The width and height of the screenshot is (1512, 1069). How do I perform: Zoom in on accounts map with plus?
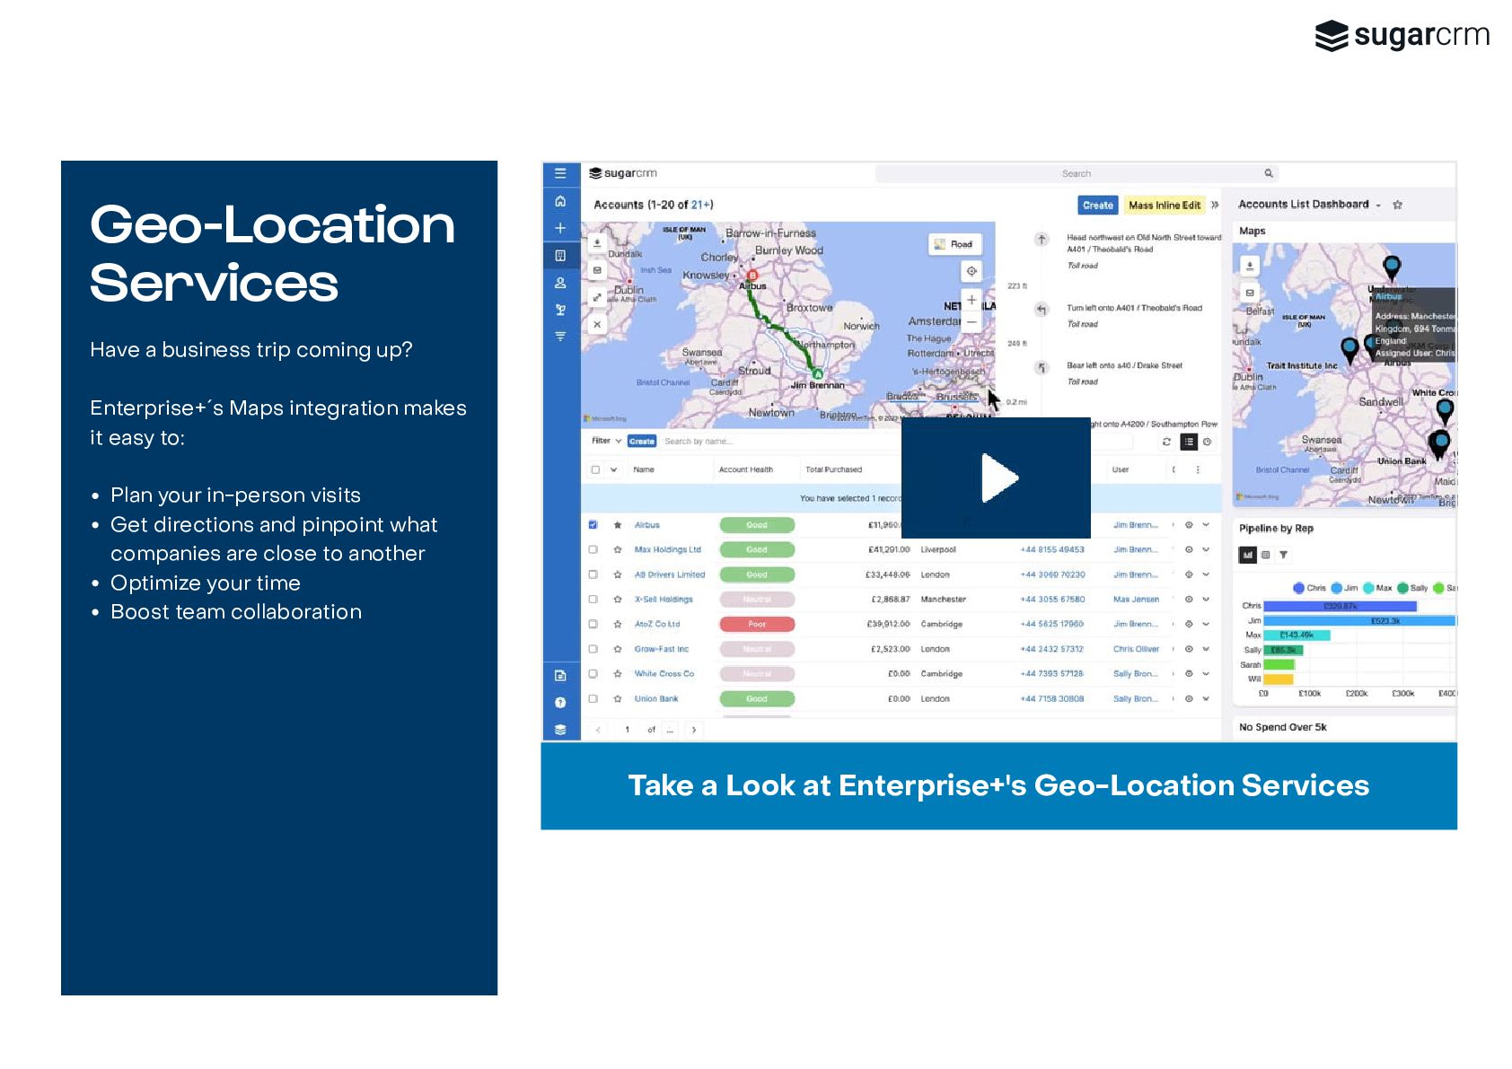tap(971, 300)
